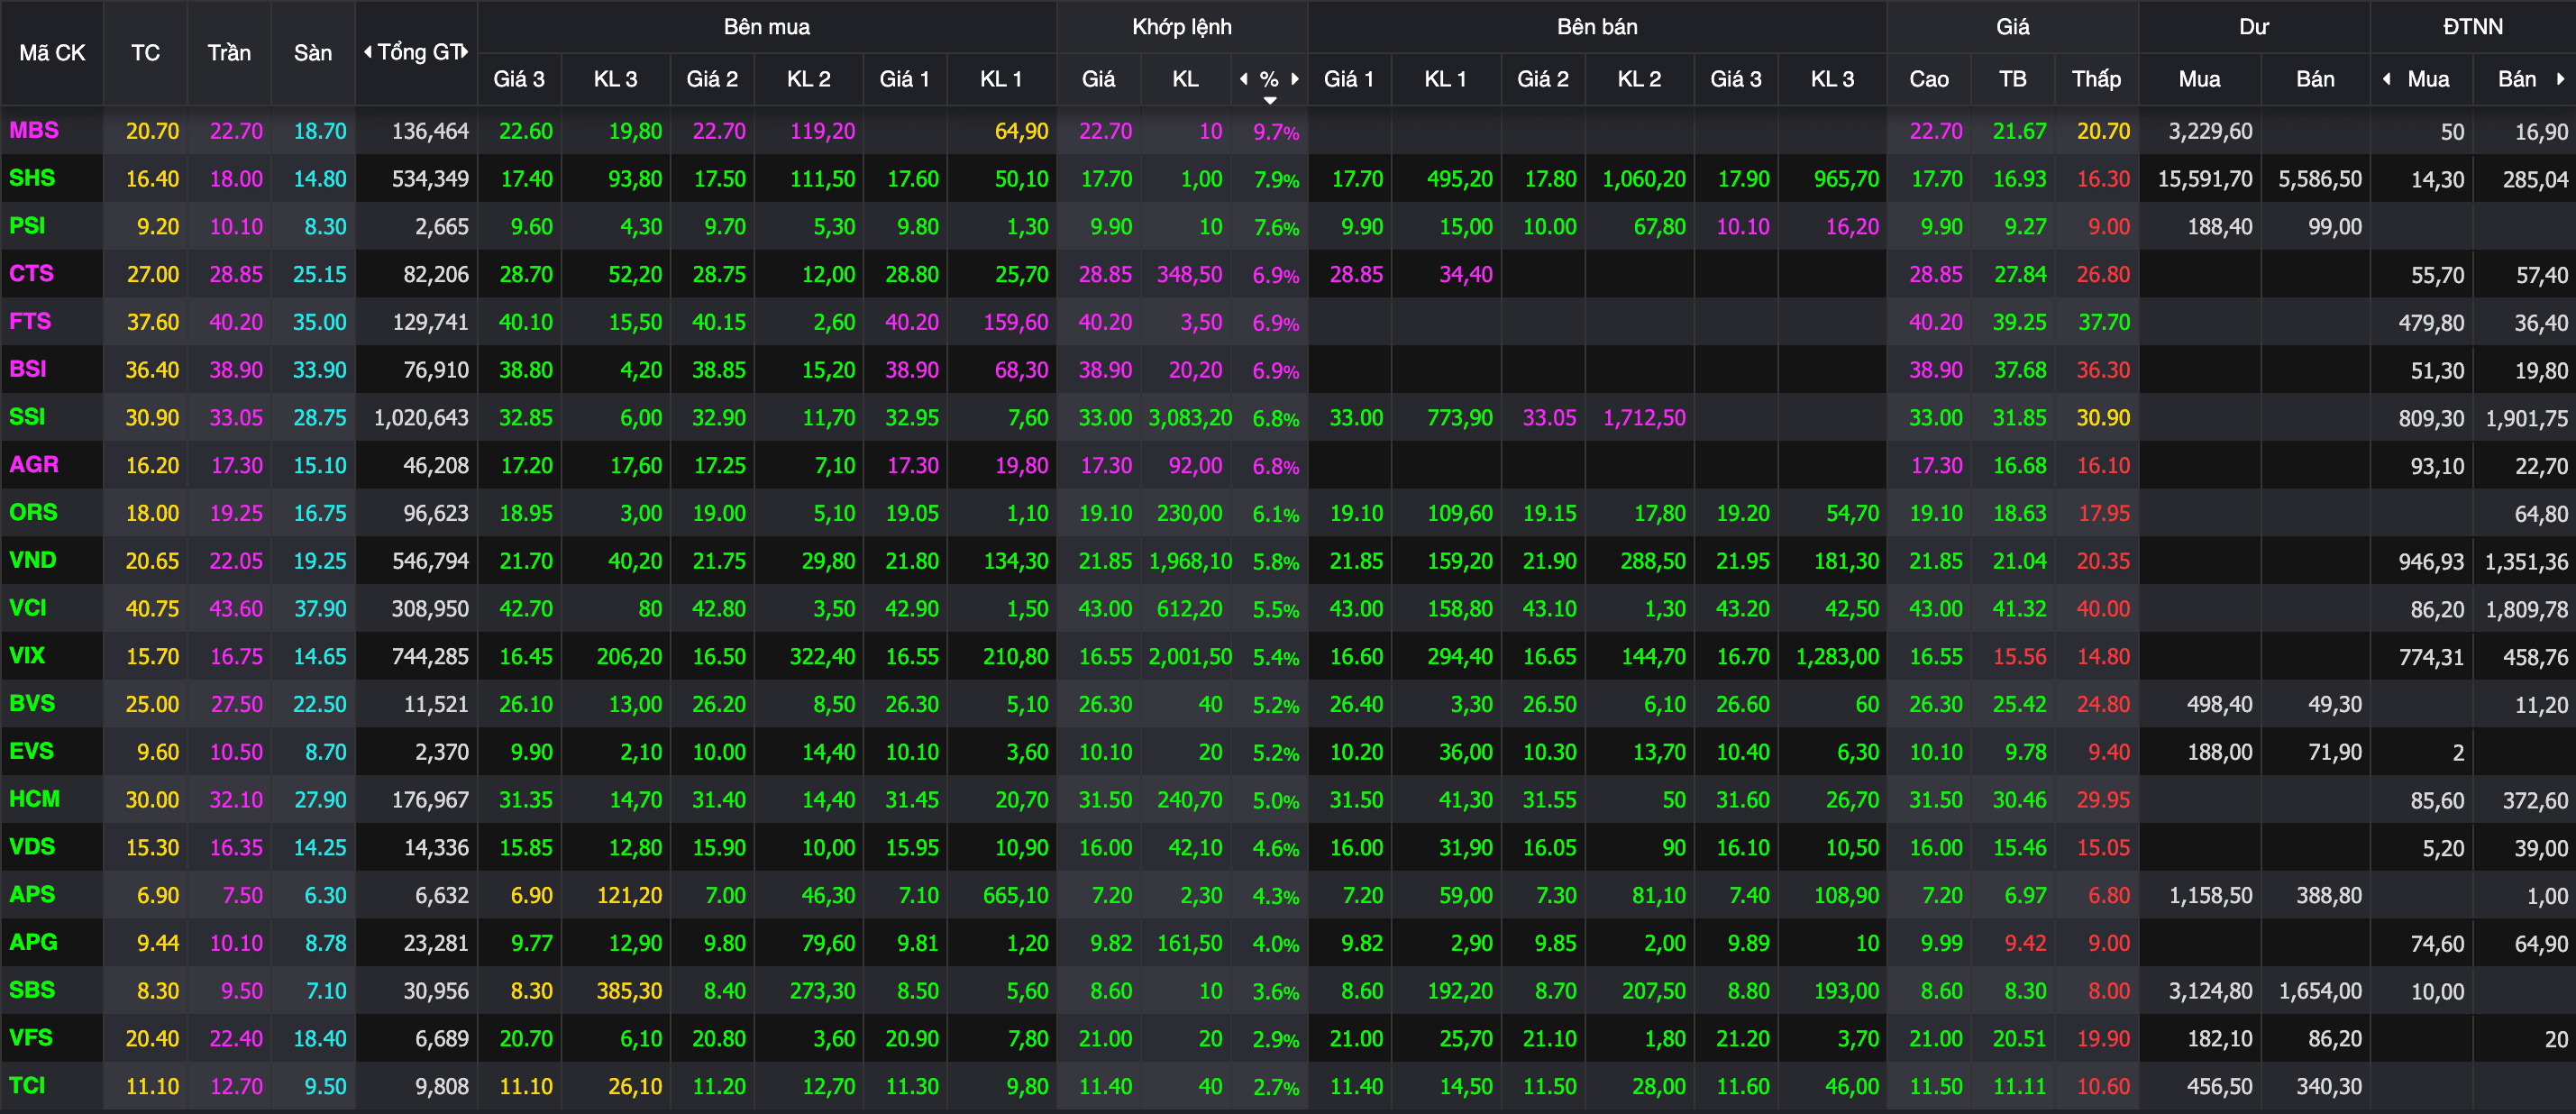Click SSI total value 1,020,643
This screenshot has height=1114, width=2576.
tap(421, 418)
